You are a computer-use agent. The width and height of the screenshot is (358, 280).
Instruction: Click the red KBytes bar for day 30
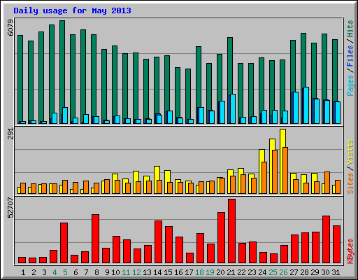click(x=326, y=239)
